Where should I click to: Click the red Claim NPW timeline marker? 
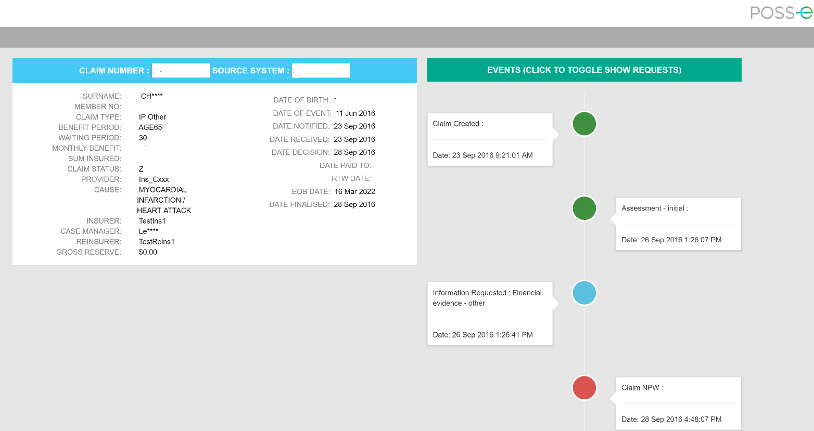[584, 388]
